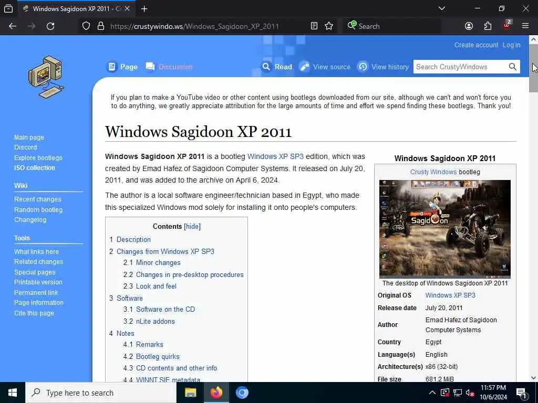The width and height of the screenshot is (538, 403).
Task: Open the View history tab
Action: coord(383,67)
